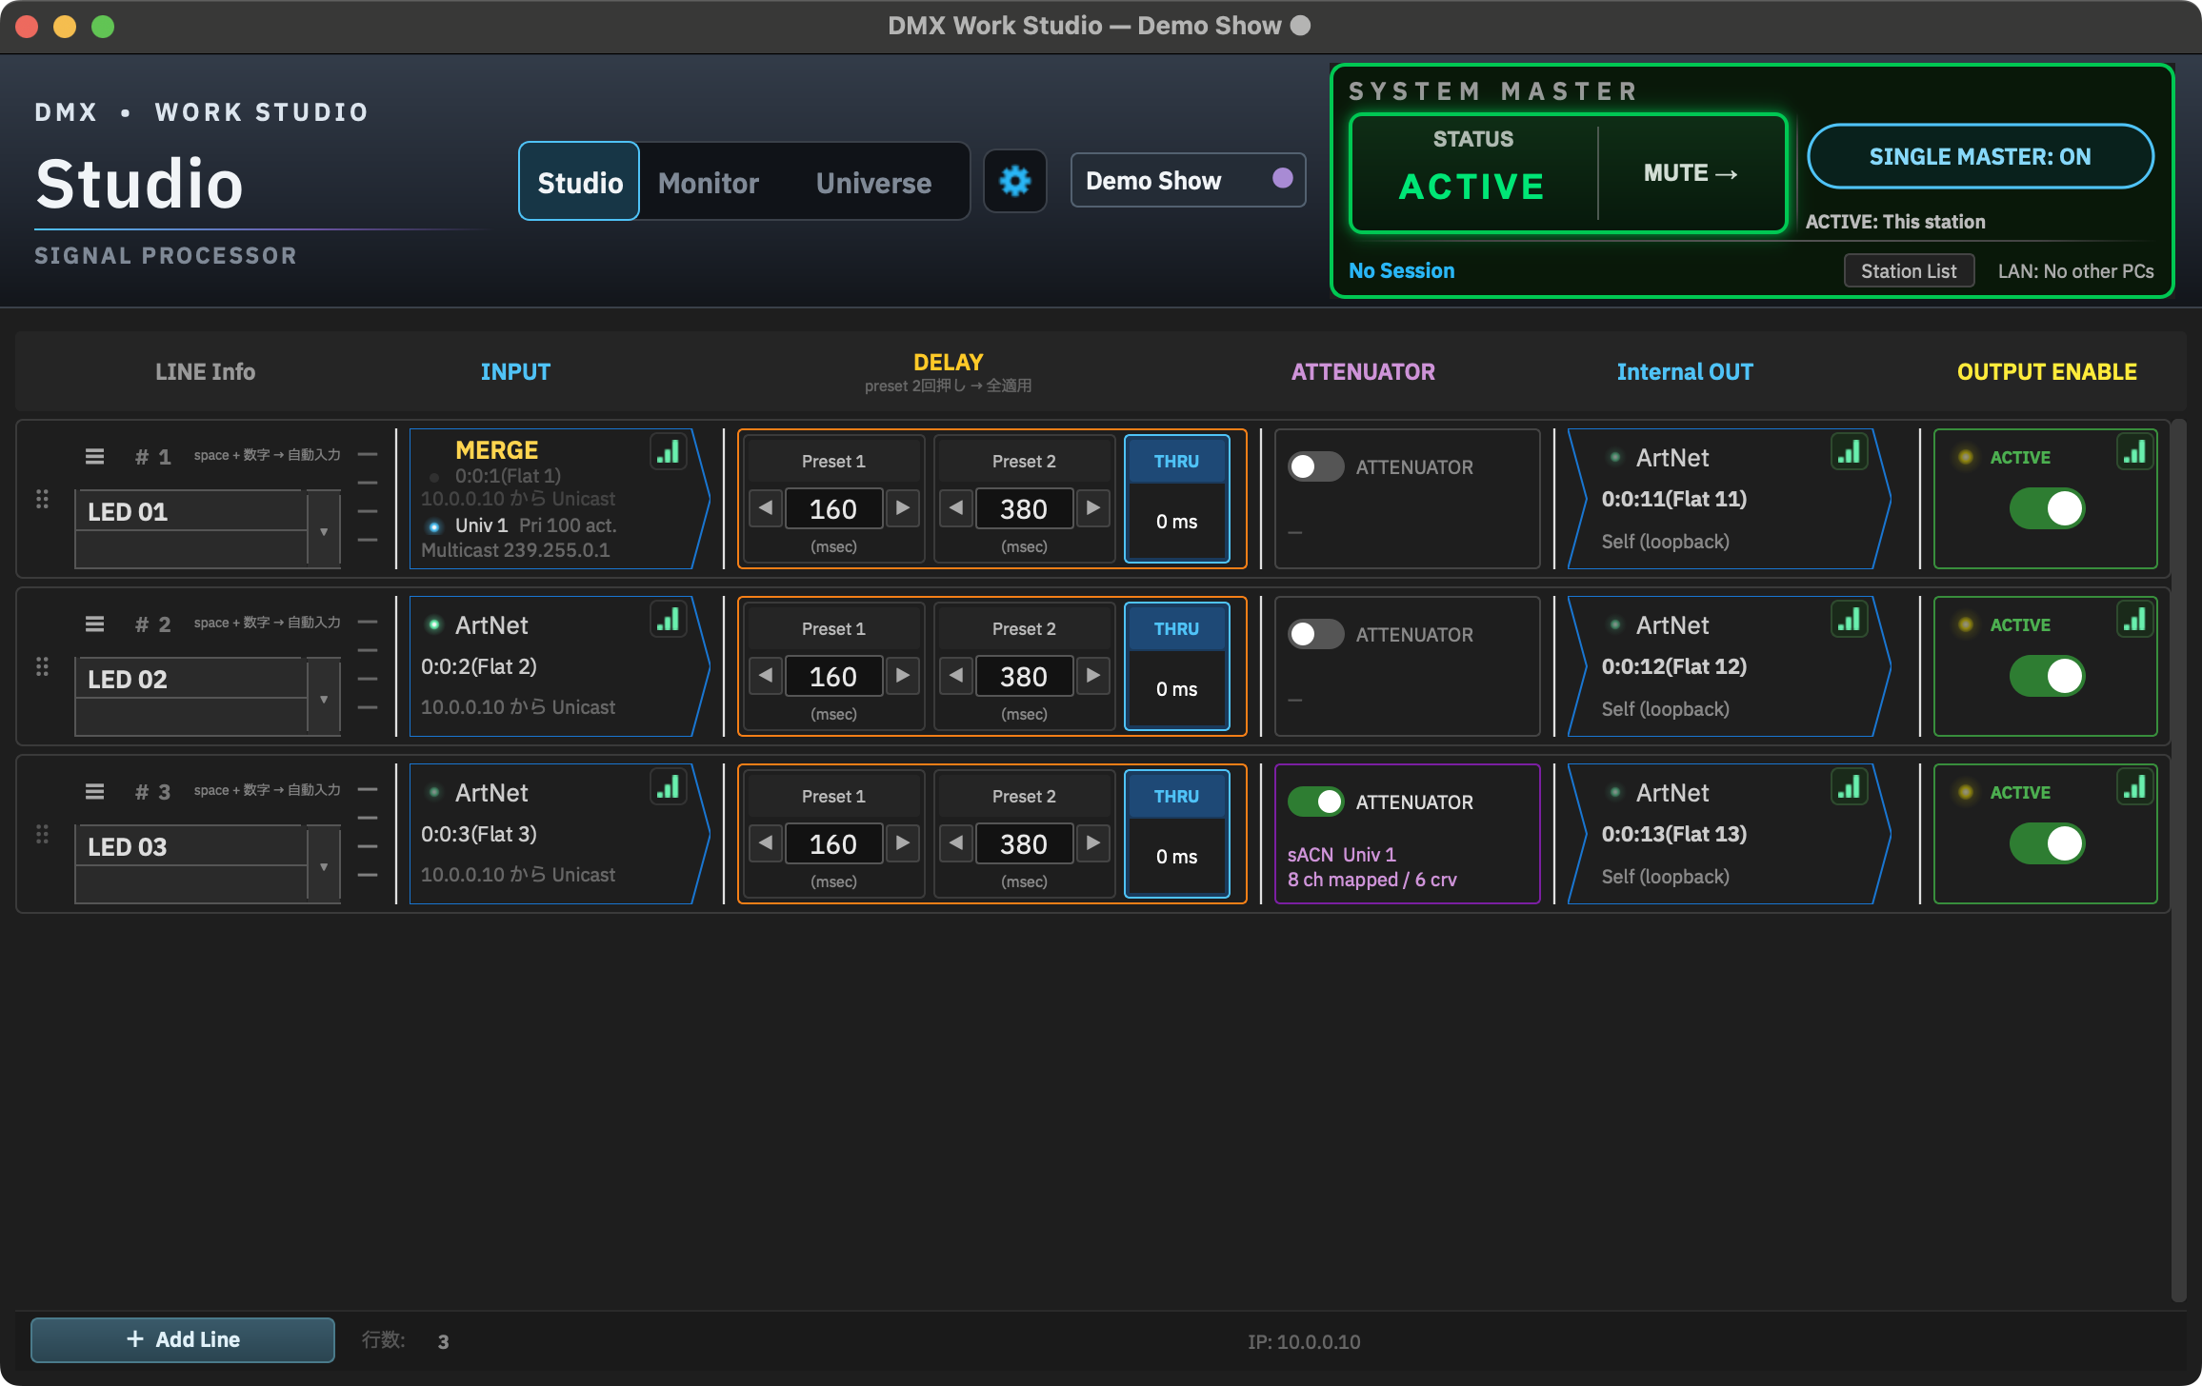This screenshot has height=1386, width=2202.
Task: Open the Station List
Action: click(1909, 271)
